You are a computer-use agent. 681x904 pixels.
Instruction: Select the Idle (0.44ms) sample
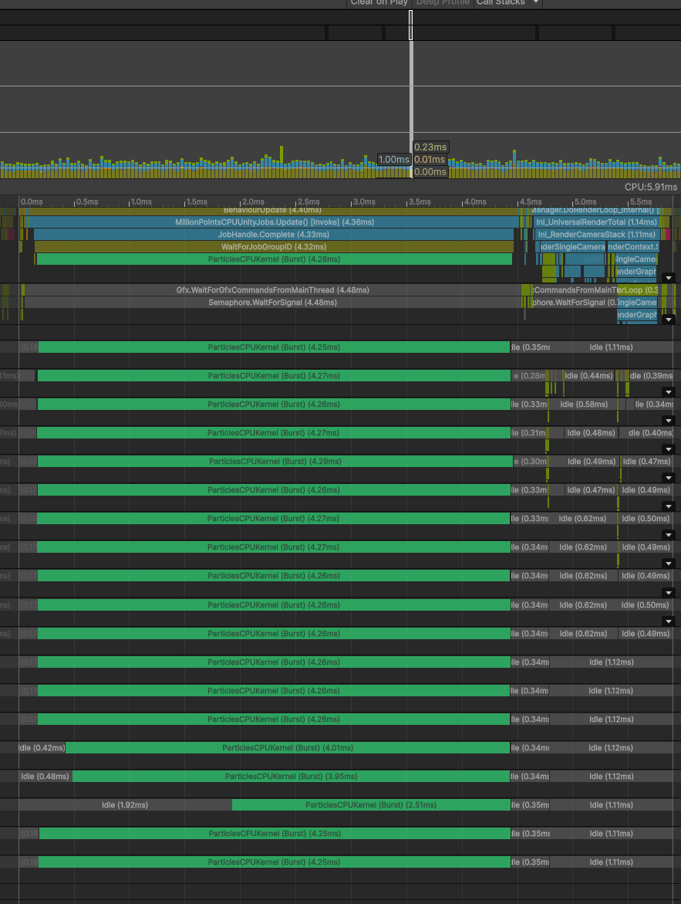(588, 376)
